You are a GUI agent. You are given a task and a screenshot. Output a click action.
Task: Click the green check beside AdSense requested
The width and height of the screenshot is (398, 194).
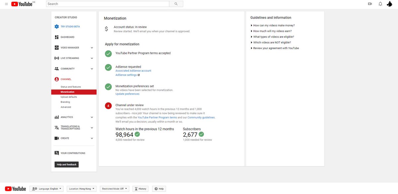tap(108, 67)
